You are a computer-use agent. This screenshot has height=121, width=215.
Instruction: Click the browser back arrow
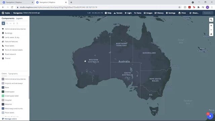(3, 7)
